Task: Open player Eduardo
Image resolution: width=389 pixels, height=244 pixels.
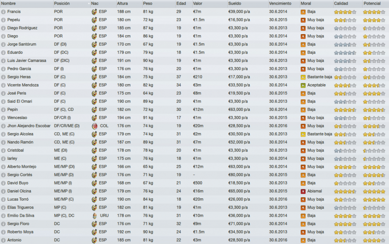Action: point(15,52)
